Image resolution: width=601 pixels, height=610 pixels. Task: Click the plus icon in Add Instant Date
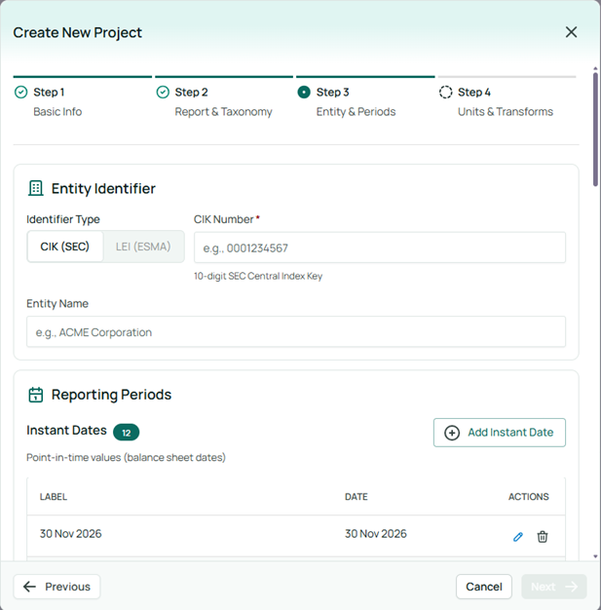[x=452, y=433]
